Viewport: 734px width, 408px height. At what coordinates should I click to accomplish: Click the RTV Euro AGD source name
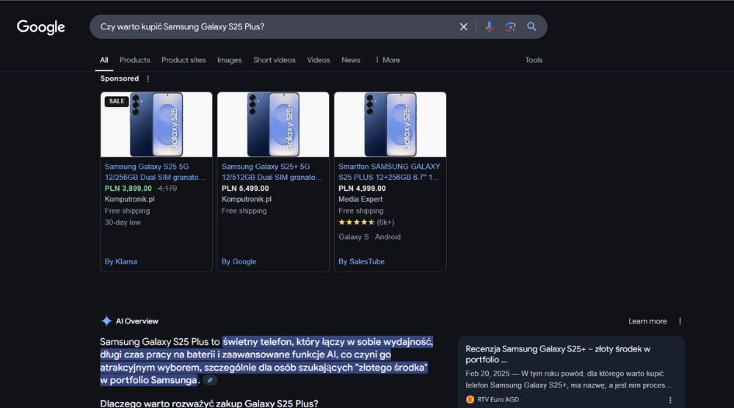tap(498, 400)
